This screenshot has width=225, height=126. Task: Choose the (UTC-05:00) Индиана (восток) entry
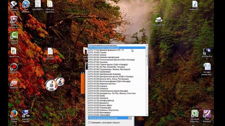(x=117, y=84)
